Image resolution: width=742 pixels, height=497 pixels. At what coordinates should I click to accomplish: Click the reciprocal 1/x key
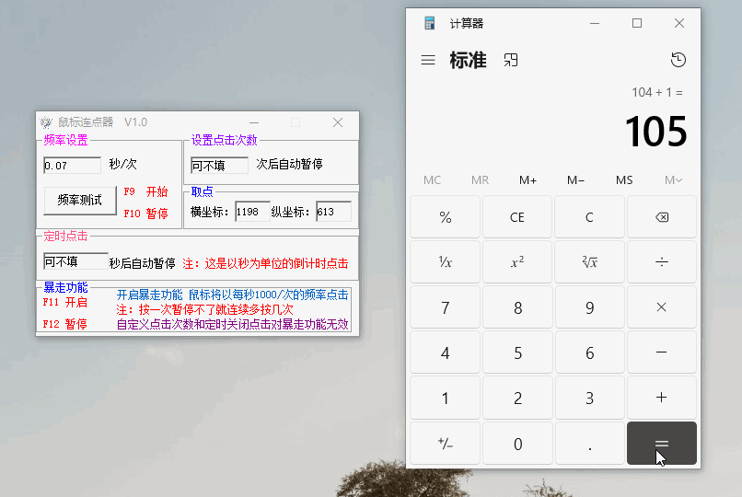(x=446, y=262)
